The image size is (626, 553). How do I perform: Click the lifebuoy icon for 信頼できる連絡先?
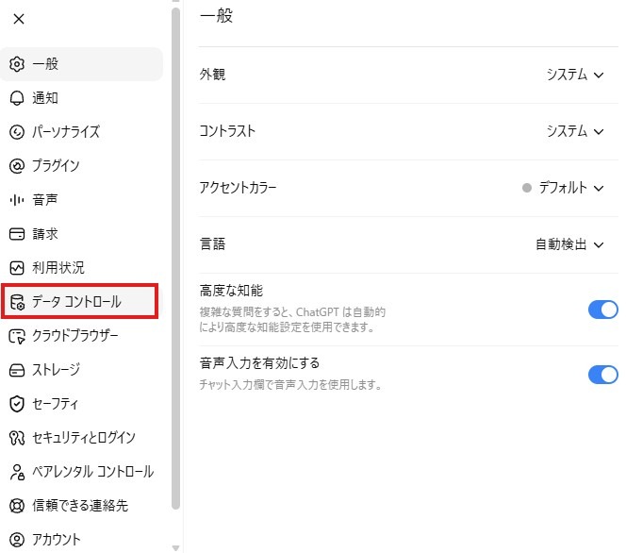coord(17,506)
